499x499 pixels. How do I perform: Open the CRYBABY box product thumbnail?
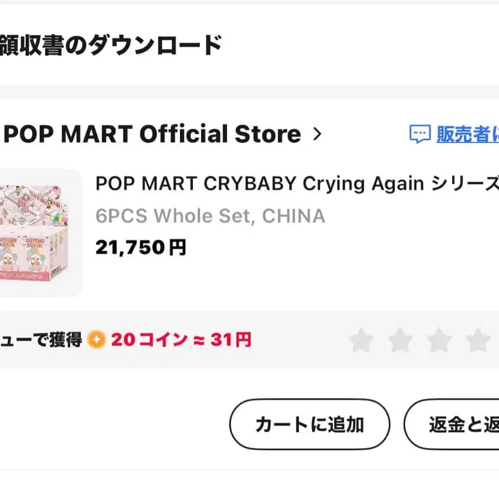tap(40, 233)
